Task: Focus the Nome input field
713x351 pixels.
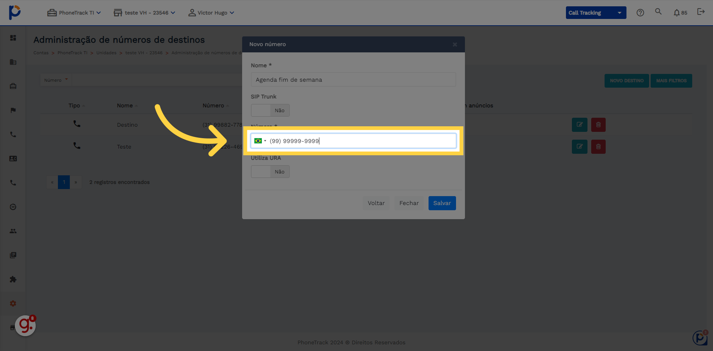Action: pos(353,79)
